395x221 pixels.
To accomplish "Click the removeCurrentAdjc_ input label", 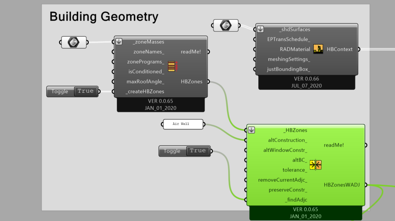I will [x=283, y=180].
